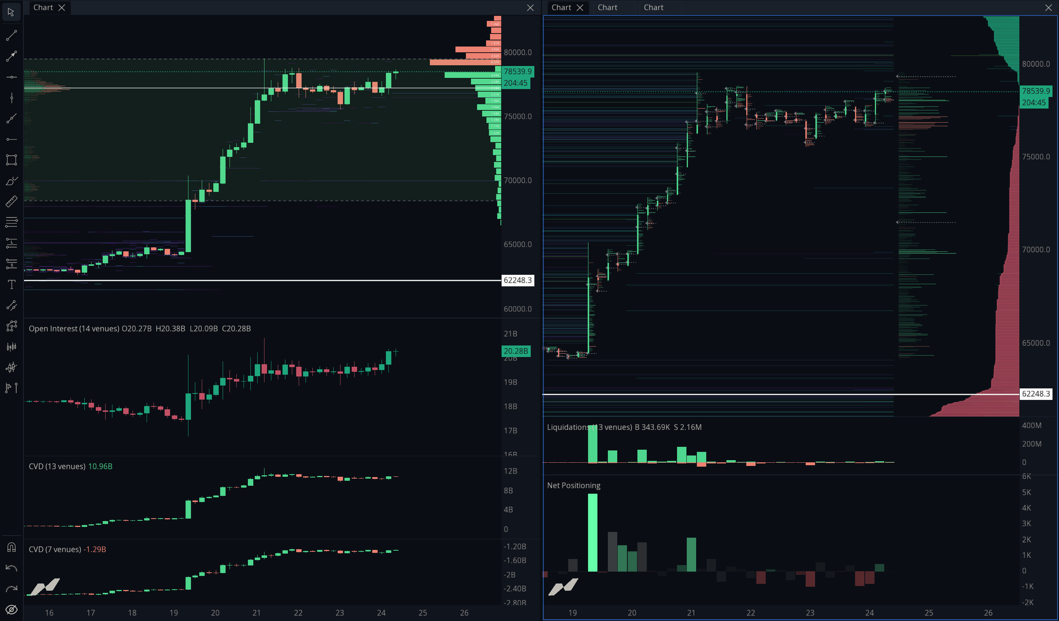Screen dimensions: 1059x621
Task: Choose the parallel channel tool
Action: tap(11, 305)
